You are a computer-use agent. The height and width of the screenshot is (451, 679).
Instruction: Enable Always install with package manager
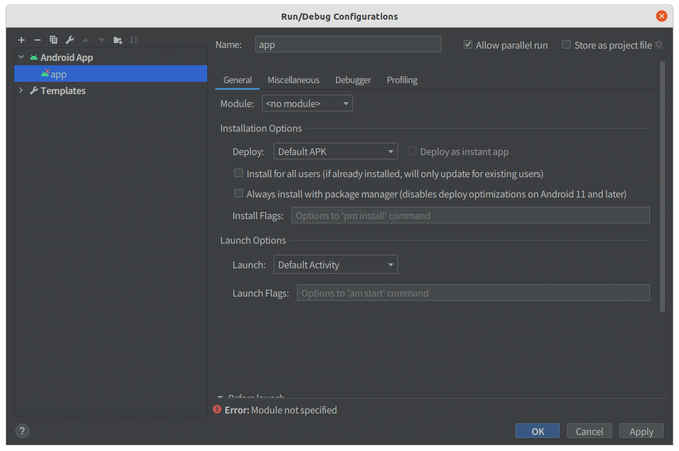pos(238,193)
